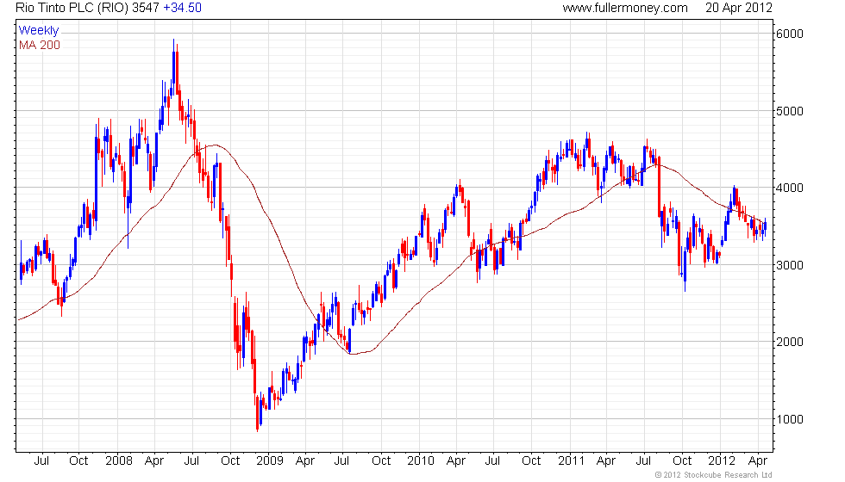Click the price change value +34.50
The width and height of the screenshot is (845, 482).
[182, 8]
